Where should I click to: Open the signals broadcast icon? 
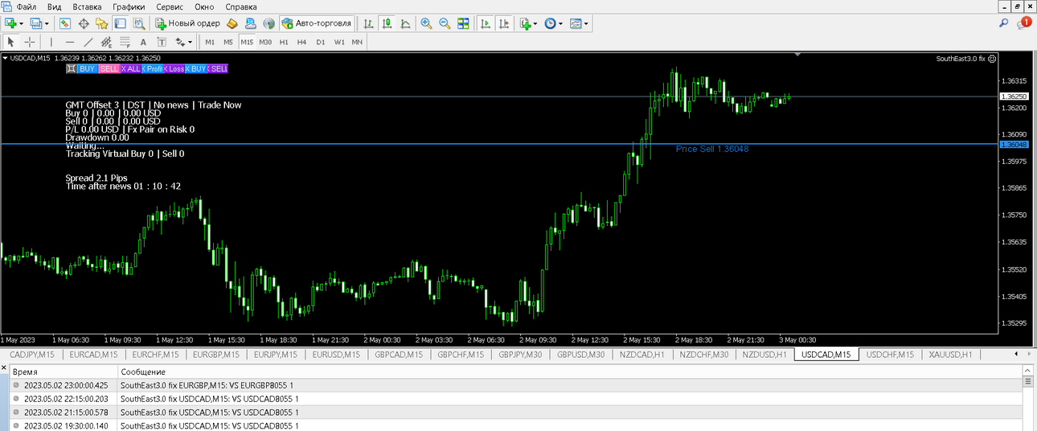click(269, 24)
